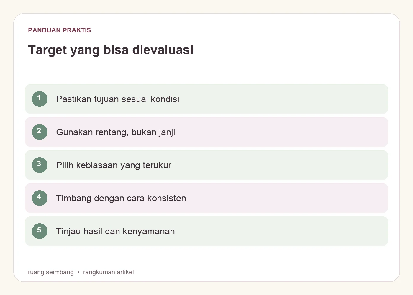This screenshot has width=413, height=295.
Task: Click the number 2 step badge
Action: pyautogui.click(x=40, y=132)
